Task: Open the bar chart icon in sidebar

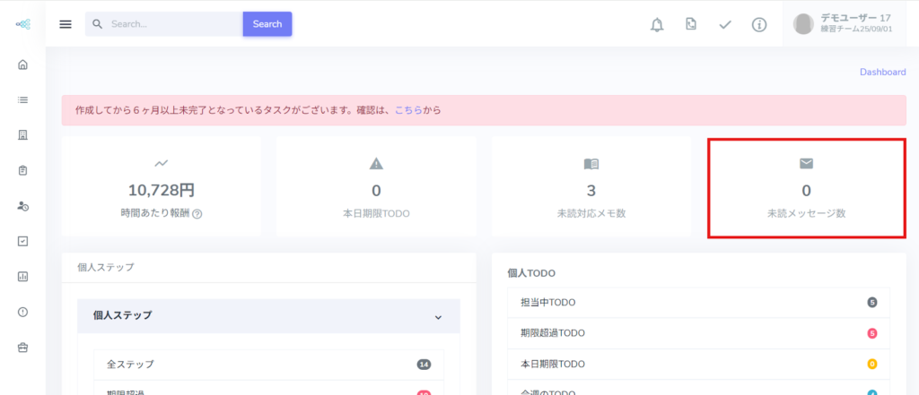Action: click(22, 276)
